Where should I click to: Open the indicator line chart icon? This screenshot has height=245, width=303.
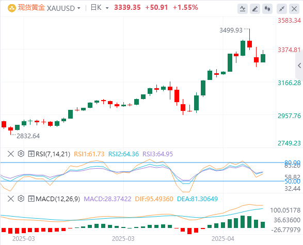pos(243,9)
